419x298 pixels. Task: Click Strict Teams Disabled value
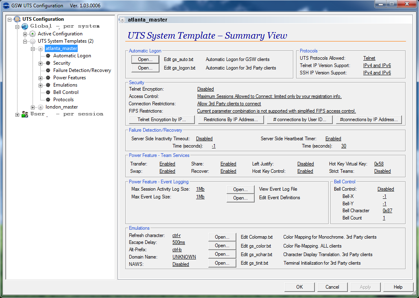382,171
